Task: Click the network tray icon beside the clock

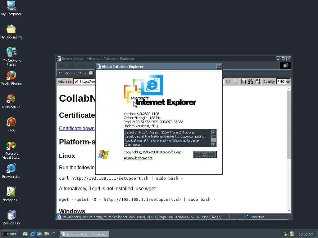Action: 286,234
